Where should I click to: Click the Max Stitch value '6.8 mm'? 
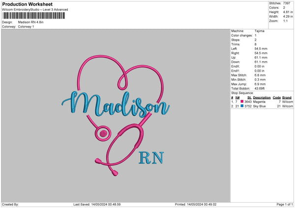pyautogui.click(x=260, y=75)
